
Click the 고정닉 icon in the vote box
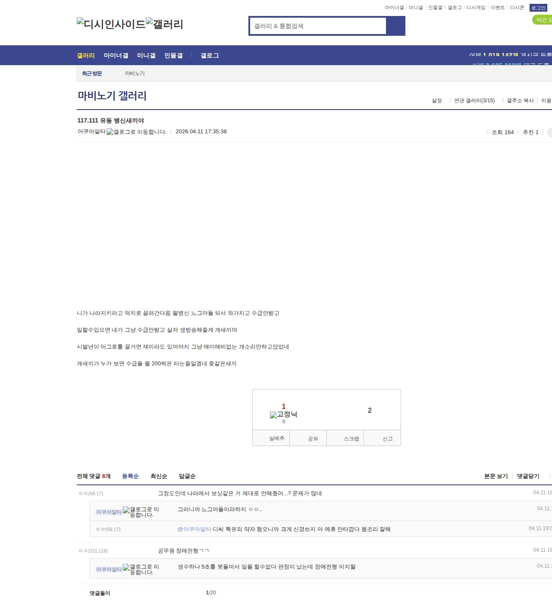coord(283,415)
